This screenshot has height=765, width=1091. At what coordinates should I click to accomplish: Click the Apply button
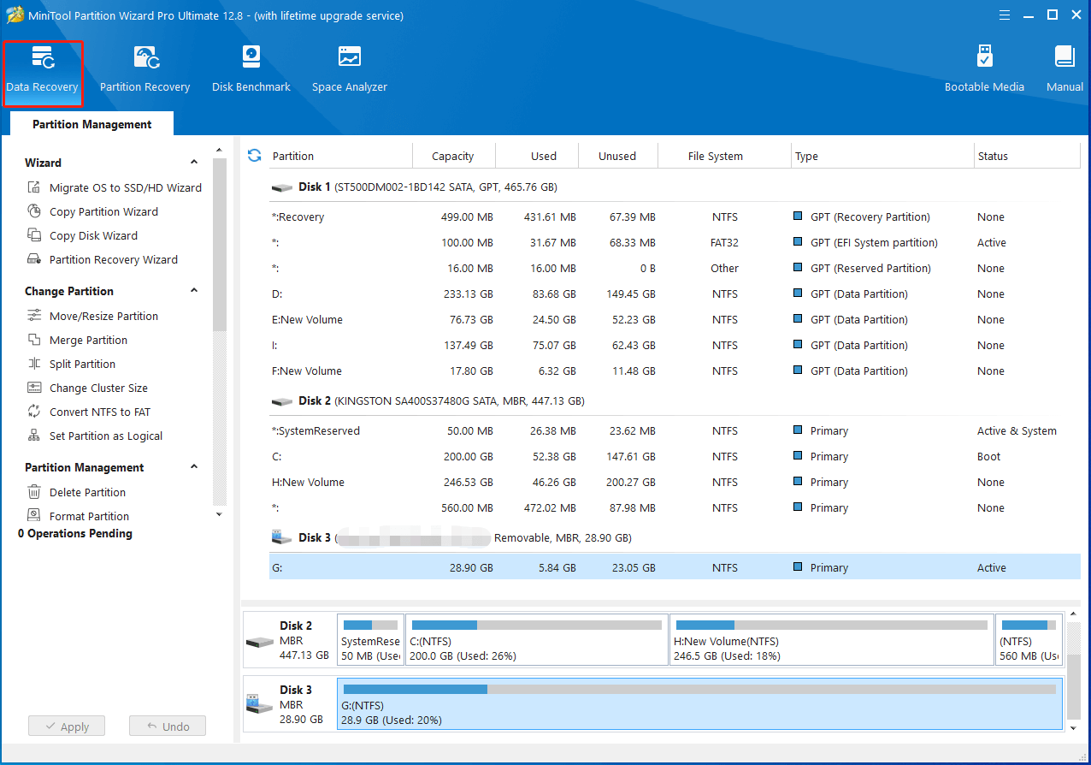[x=66, y=726]
